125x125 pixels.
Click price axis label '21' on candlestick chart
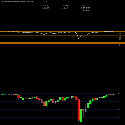[x=119, y=101]
